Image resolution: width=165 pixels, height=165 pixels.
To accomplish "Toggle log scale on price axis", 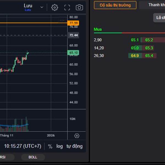I will [60, 146].
